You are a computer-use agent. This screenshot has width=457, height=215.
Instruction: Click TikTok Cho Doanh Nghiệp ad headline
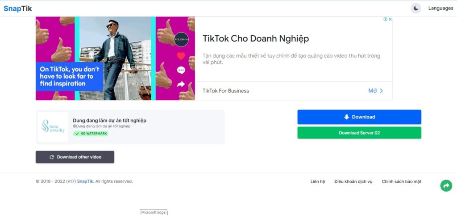[x=256, y=38]
